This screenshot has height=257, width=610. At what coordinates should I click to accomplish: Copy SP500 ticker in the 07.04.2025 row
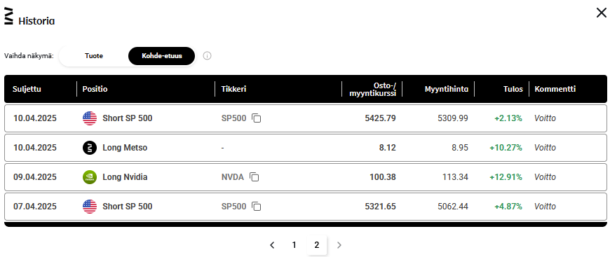[256, 207]
